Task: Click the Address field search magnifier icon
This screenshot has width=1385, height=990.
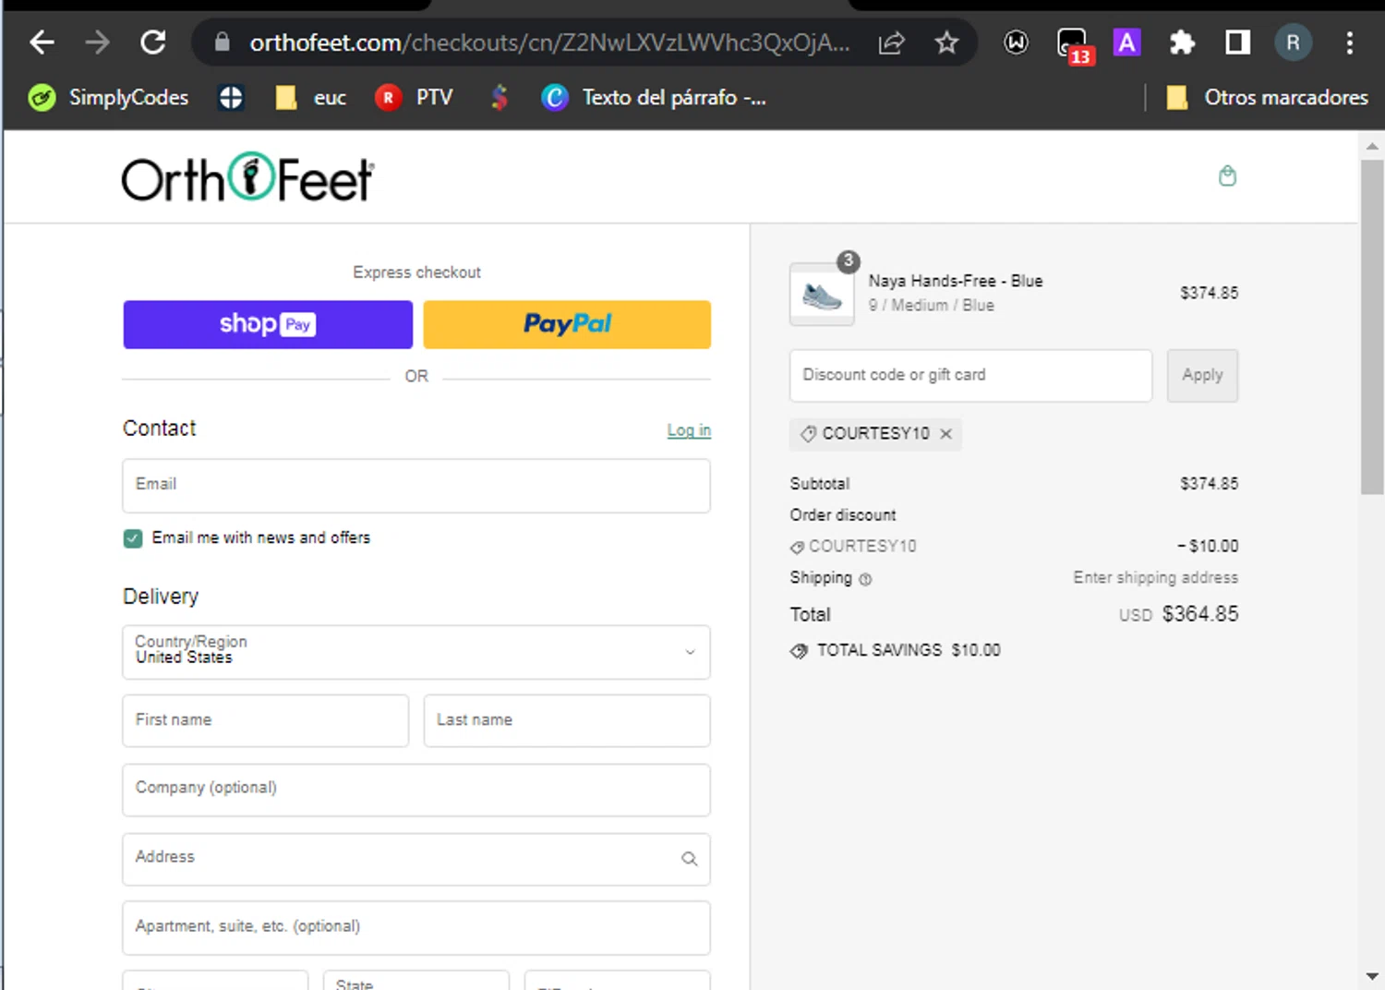Action: pyautogui.click(x=689, y=859)
